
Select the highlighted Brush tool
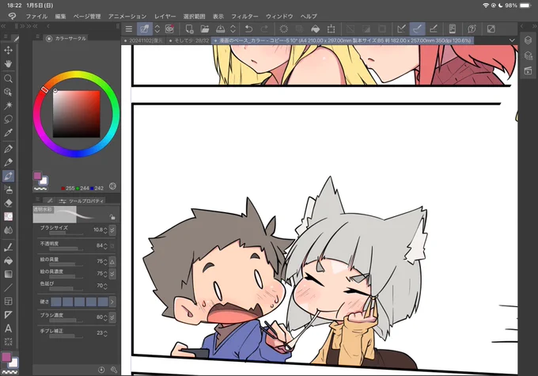click(x=8, y=176)
